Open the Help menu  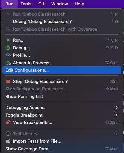79,4
